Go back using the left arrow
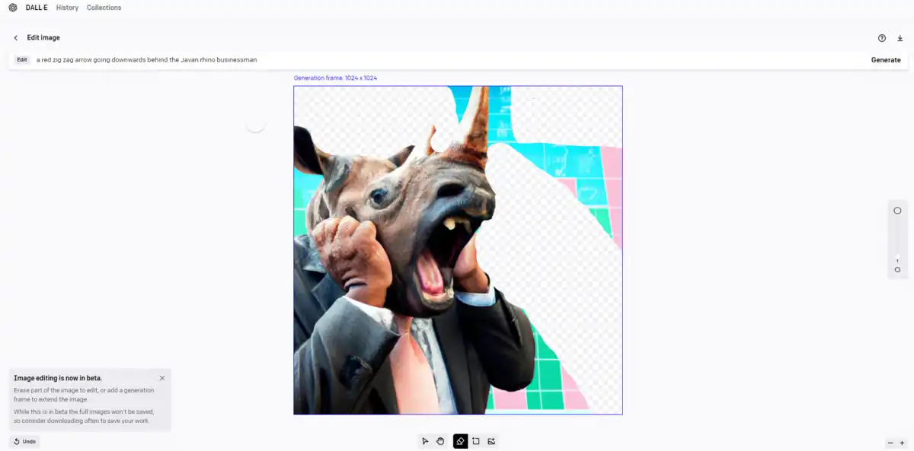914x451 pixels. click(16, 38)
